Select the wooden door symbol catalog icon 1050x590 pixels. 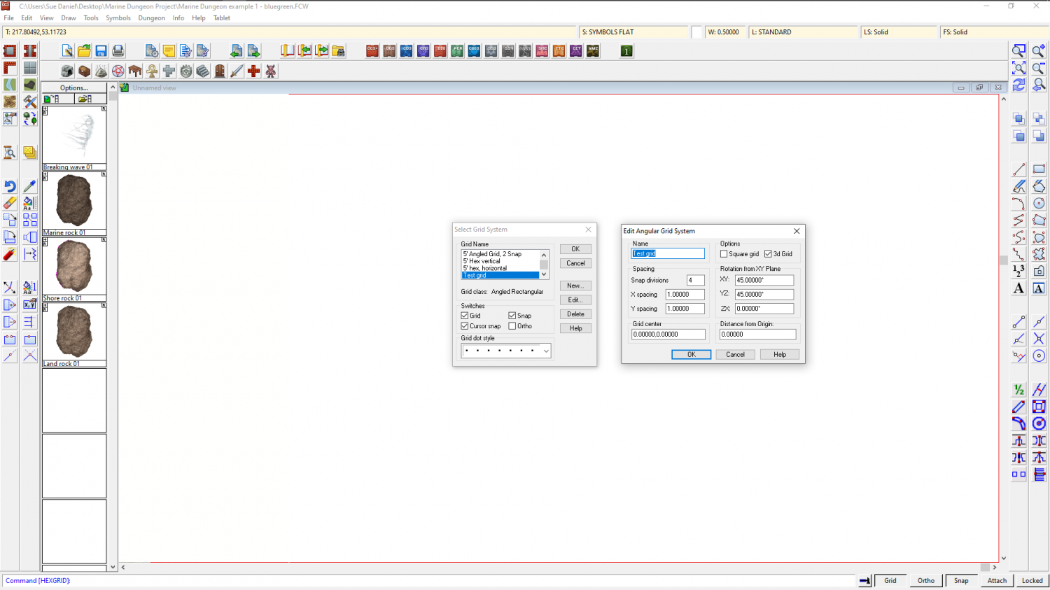pos(220,71)
